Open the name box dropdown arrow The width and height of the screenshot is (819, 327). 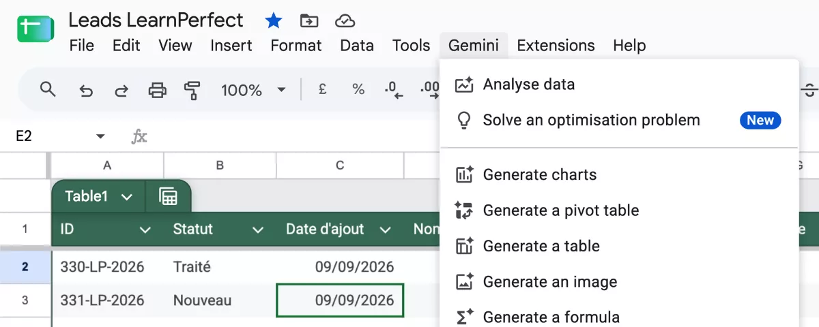click(100, 136)
